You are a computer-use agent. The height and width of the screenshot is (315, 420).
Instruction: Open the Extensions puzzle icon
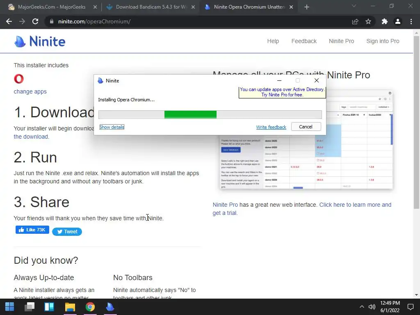pos(385,21)
